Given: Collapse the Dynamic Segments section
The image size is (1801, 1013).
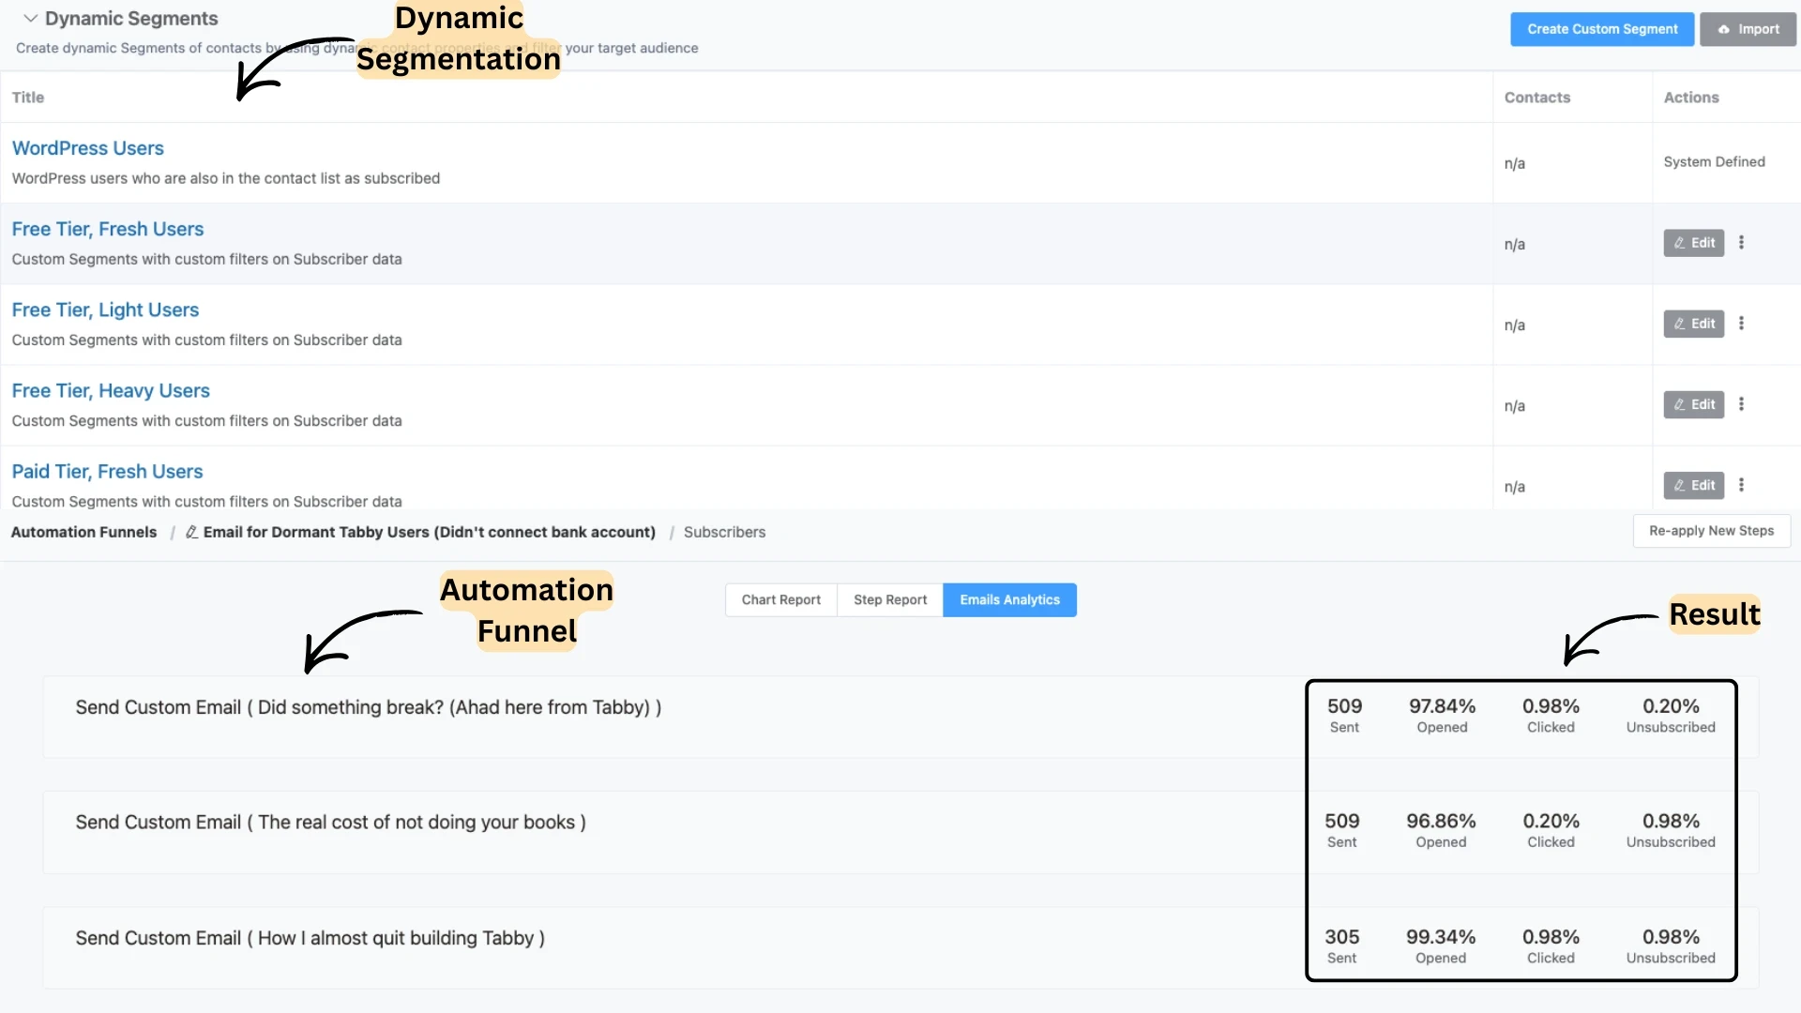Looking at the screenshot, I should pos(31,17).
